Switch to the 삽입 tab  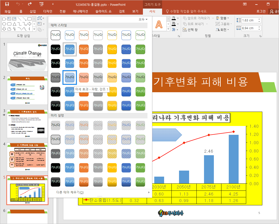pyautogui.click(x=33, y=11)
